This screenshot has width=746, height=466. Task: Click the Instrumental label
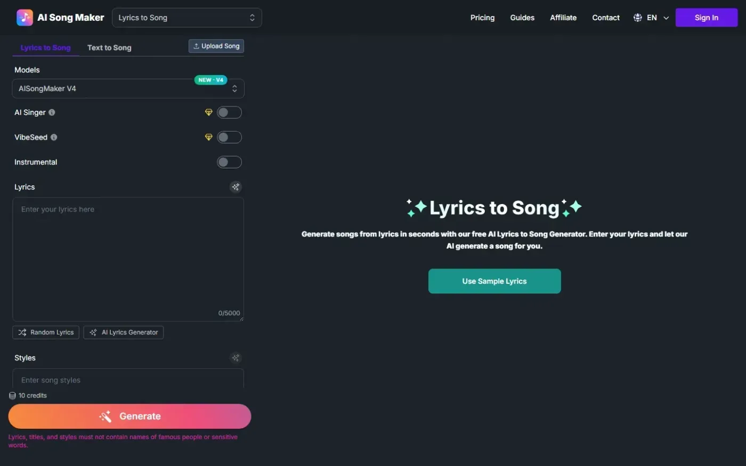click(x=36, y=162)
